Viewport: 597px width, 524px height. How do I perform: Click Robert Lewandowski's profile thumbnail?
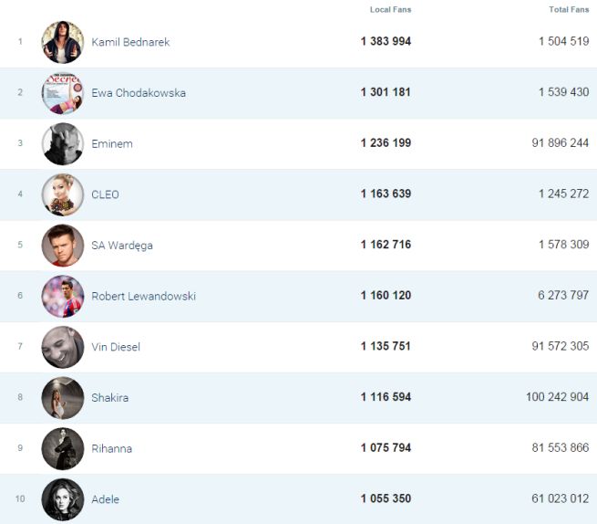point(62,296)
